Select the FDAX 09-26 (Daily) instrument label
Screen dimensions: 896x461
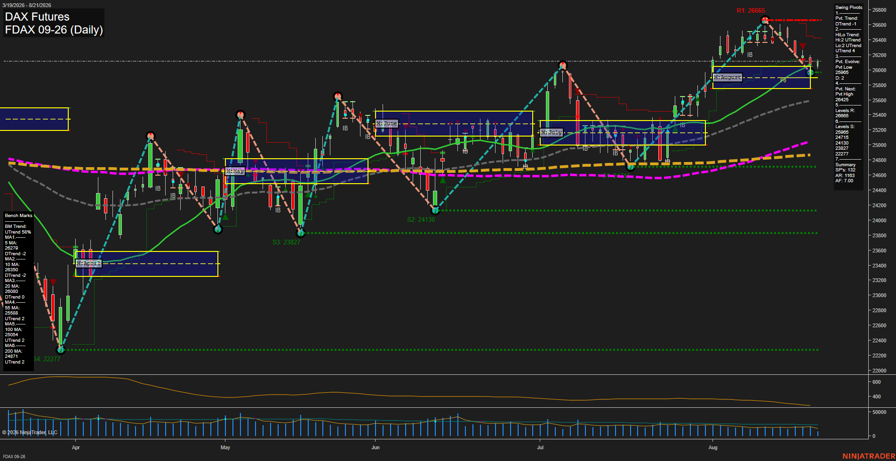click(54, 30)
